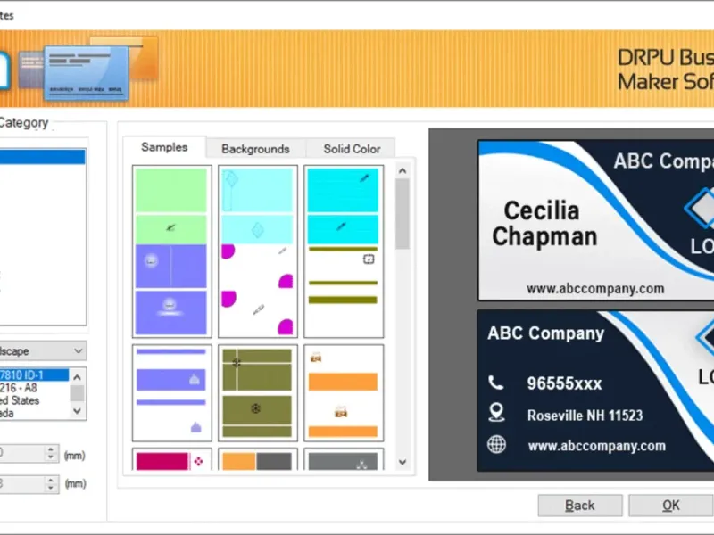The height and width of the screenshot is (535, 714).
Task: Choose the orange and gray template
Action: point(258,459)
